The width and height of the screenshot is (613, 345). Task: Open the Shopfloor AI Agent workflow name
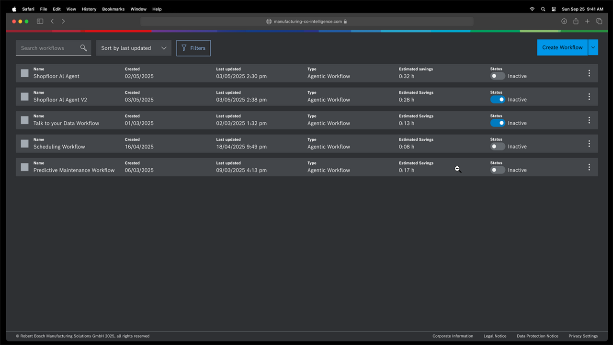[x=57, y=76]
